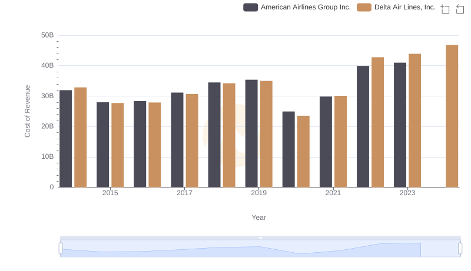Viewport: 471px width, 271px height.
Task: Click the American Airlines bar for 2016
Action: [x=140, y=144]
